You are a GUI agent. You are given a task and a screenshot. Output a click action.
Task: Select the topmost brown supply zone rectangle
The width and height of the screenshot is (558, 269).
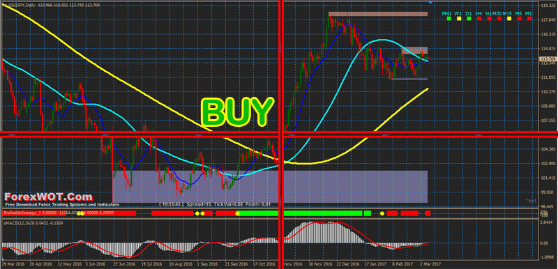(x=378, y=14)
